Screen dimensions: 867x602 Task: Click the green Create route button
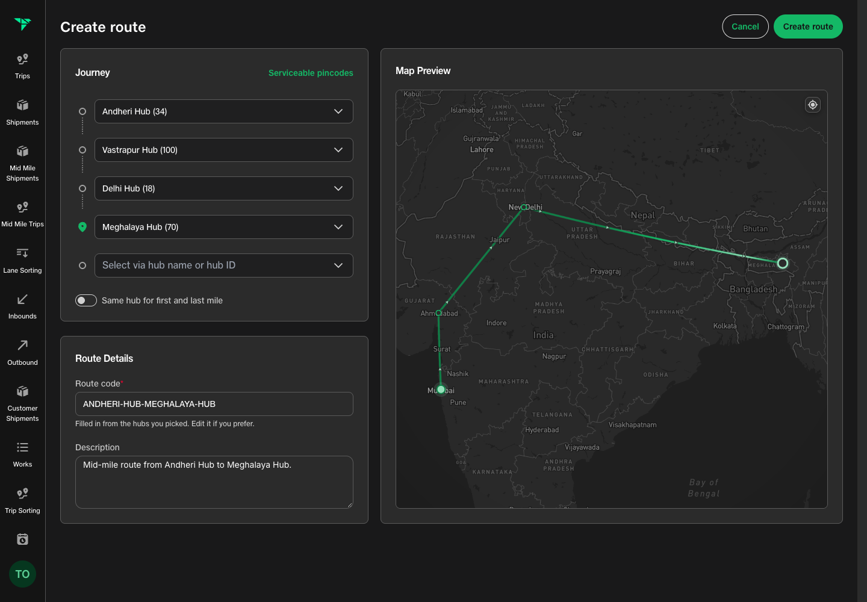808,26
